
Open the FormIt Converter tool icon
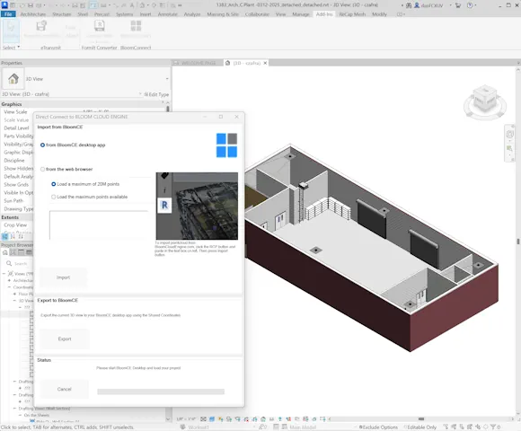(x=100, y=26)
